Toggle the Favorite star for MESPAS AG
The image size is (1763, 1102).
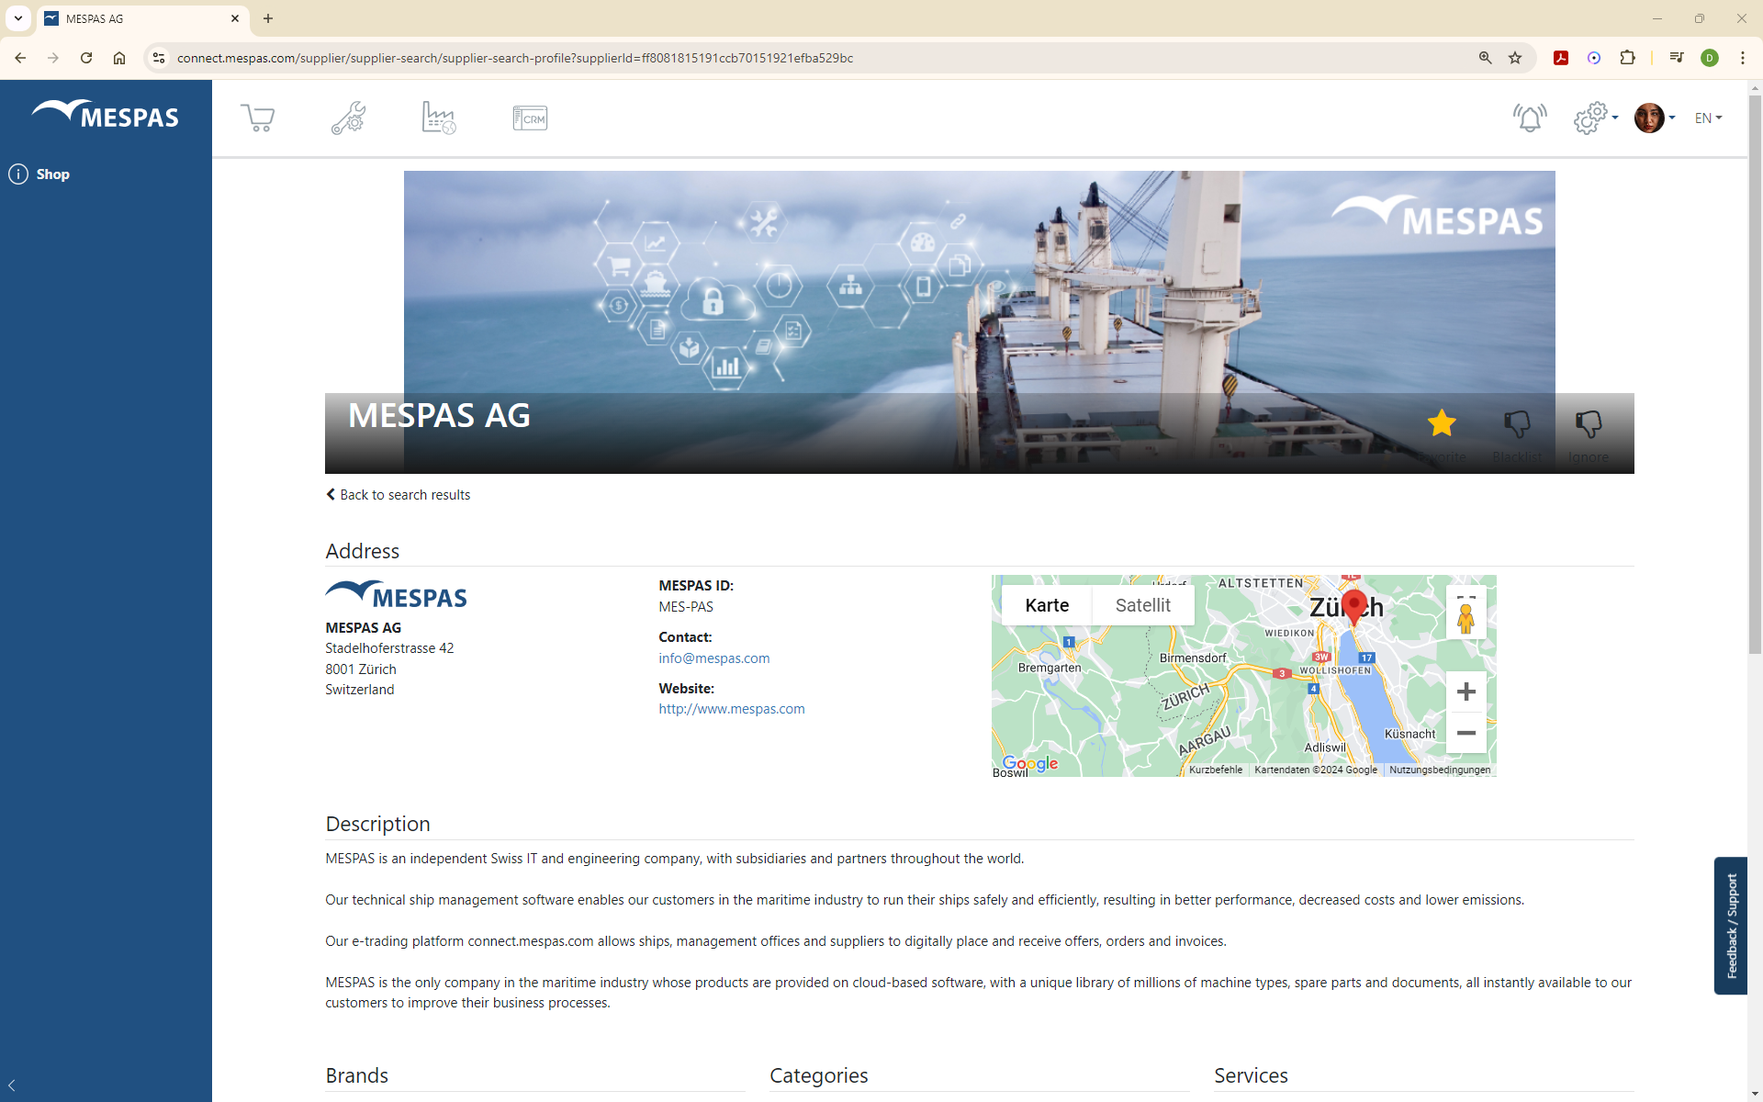click(1442, 423)
